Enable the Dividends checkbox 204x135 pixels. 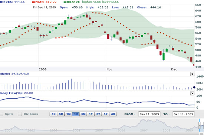pos(20,114)
